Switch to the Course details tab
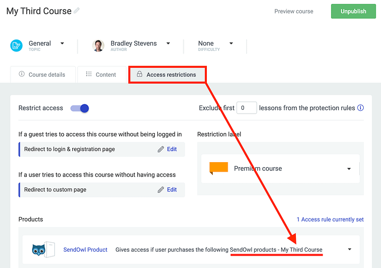This screenshot has width=381, height=268. pos(43,75)
